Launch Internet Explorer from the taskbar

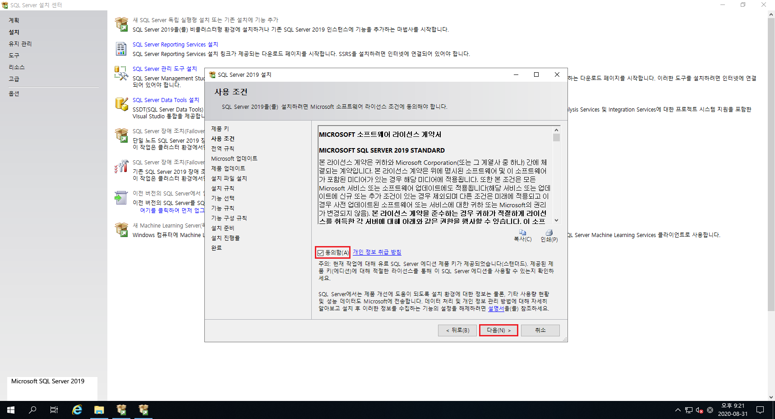coord(77,410)
